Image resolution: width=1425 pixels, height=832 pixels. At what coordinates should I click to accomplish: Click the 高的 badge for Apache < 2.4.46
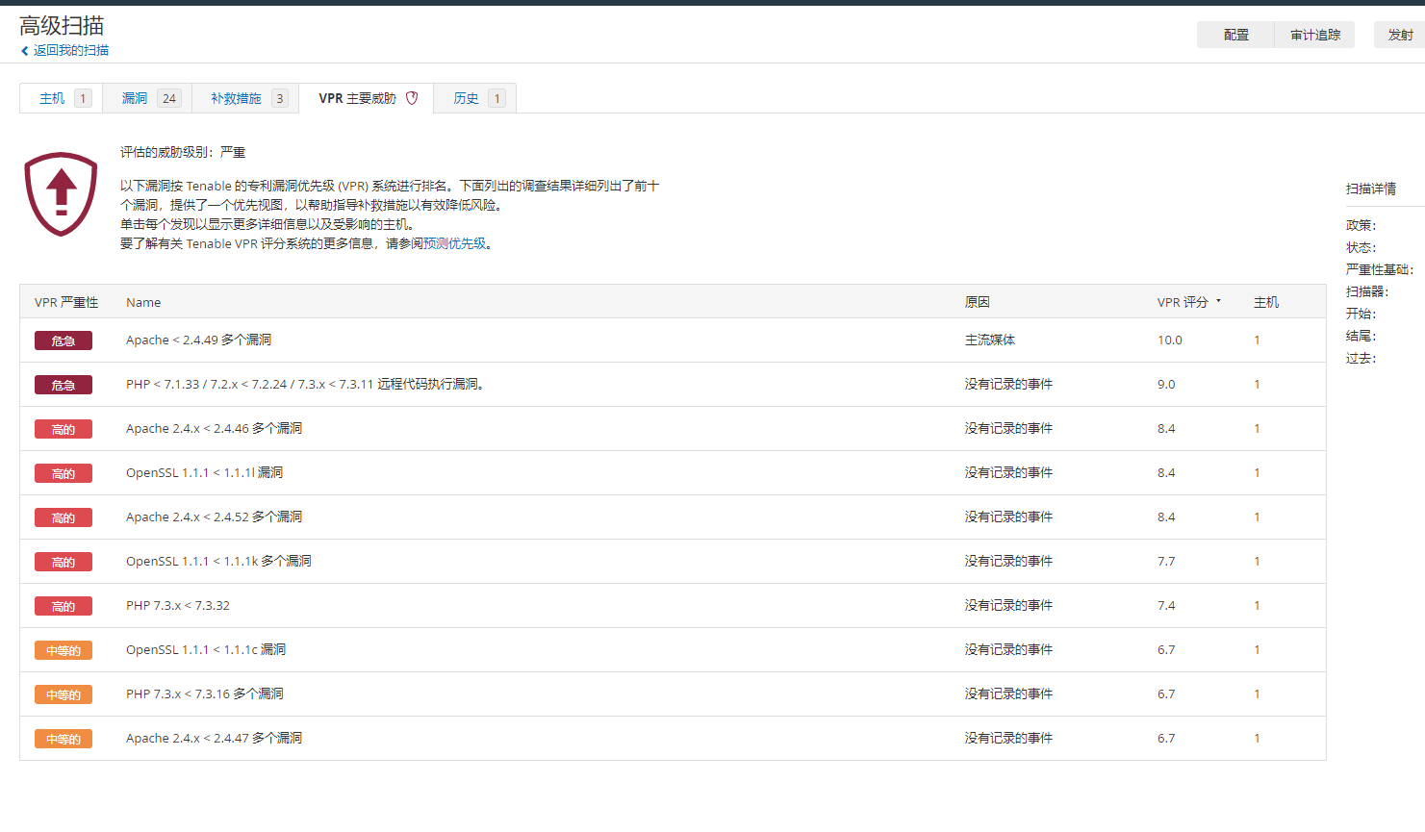point(64,429)
